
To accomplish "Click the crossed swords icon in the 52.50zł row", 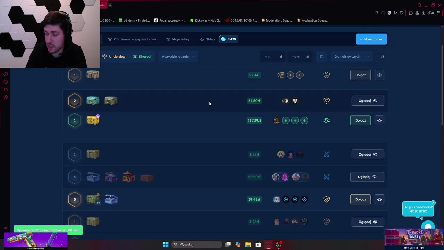I will tap(326, 177).
